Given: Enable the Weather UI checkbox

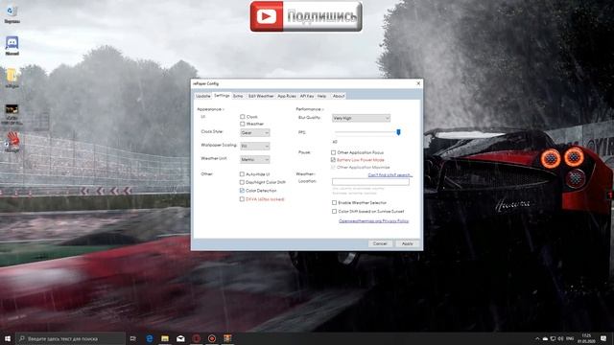Looking at the screenshot, I should 243,124.
